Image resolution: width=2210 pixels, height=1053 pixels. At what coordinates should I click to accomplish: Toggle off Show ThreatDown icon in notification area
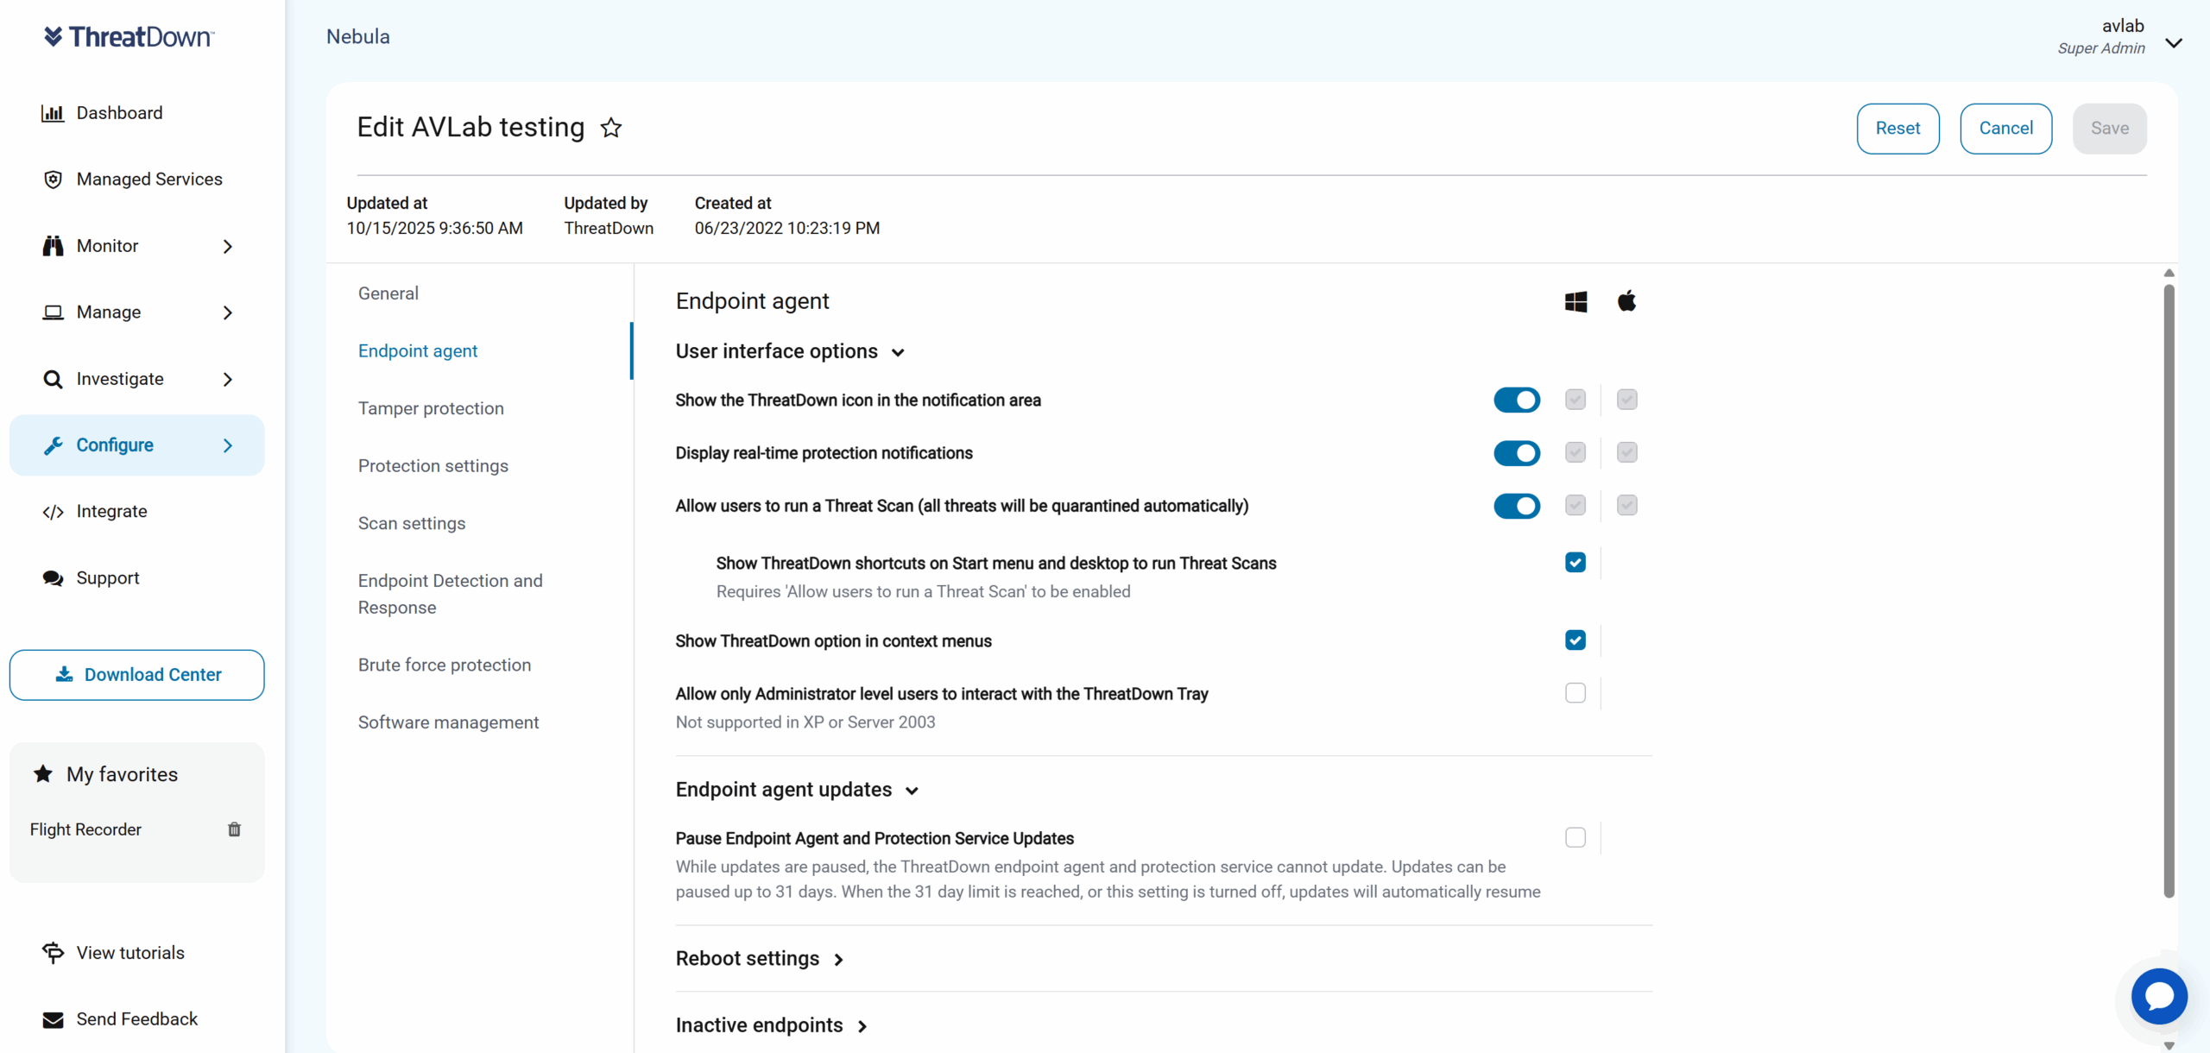click(x=1517, y=400)
